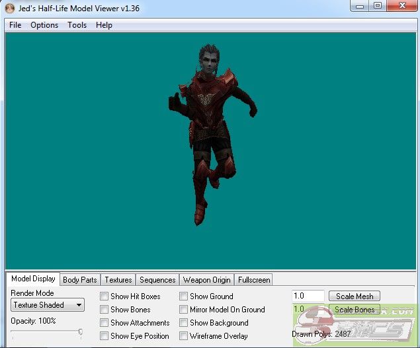
Task: Click the Scale Mesh button
Action: (355, 296)
